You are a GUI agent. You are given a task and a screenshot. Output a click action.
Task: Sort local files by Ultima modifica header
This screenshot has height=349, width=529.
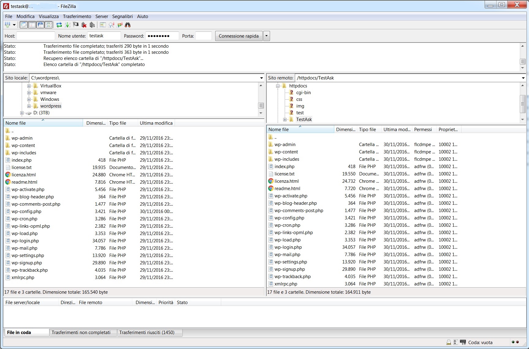[x=156, y=123]
